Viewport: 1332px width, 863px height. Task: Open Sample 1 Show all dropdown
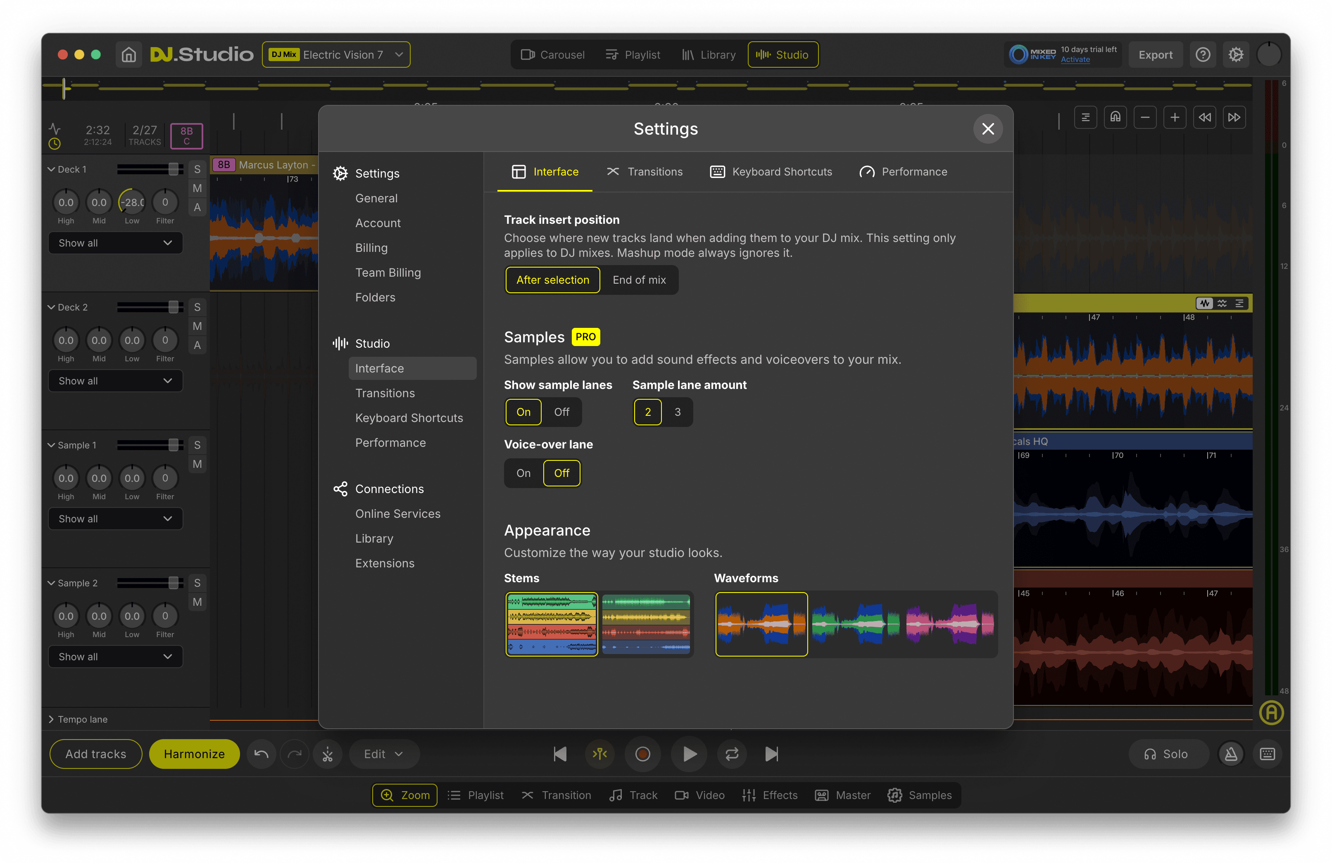[x=115, y=519]
